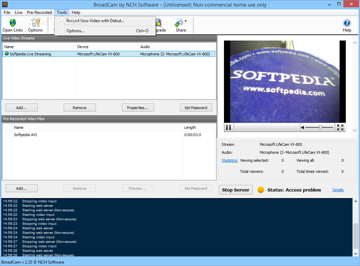Click the log panel scroll down arrow
Image resolution: width=360 pixels, height=266 pixels.
(355, 254)
